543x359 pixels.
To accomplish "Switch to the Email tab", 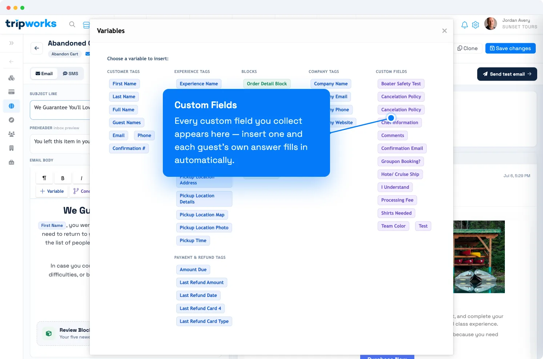I will [x=44, y=74].
